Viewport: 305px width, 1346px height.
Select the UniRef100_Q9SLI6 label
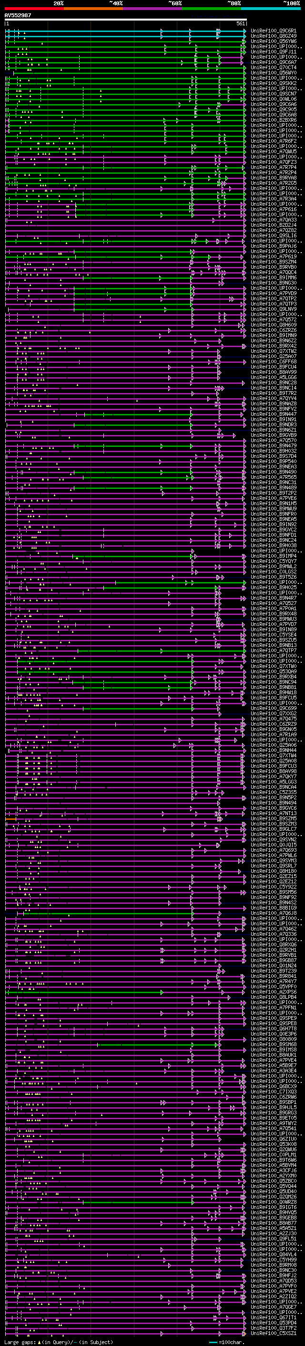click(x=274, y=236)
